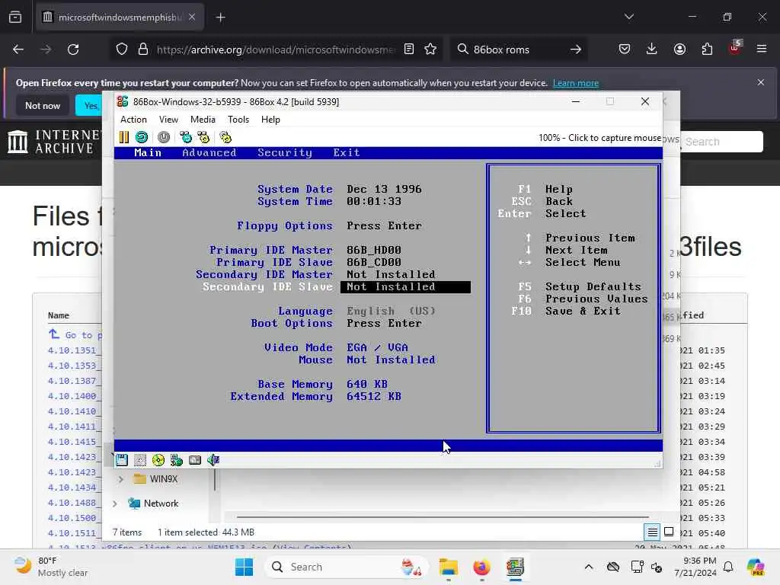This screenshot has height=585, width=780.
Task: Click Boot Options Press Enter entry
Action: (384, 323)
